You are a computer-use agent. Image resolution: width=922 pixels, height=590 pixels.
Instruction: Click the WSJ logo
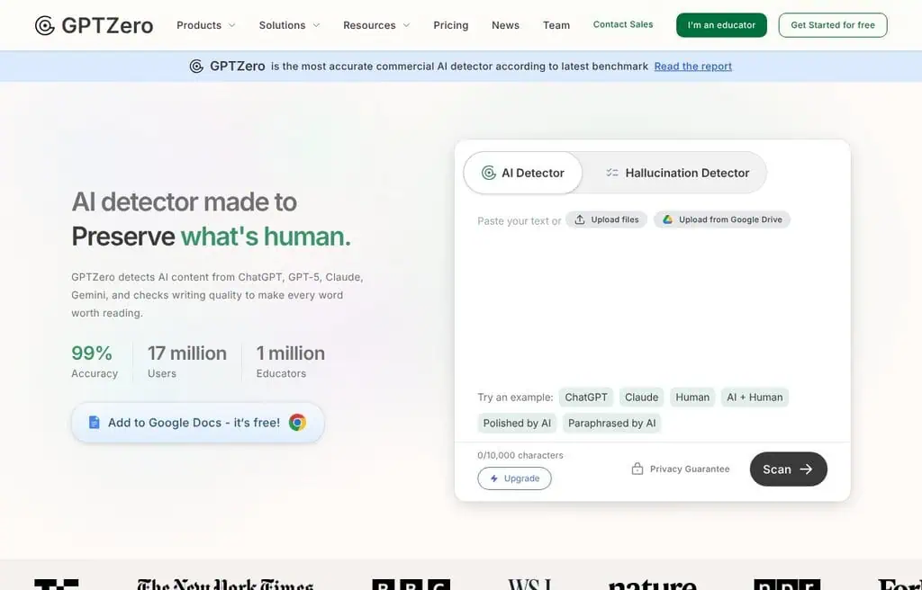click(529, 584)
